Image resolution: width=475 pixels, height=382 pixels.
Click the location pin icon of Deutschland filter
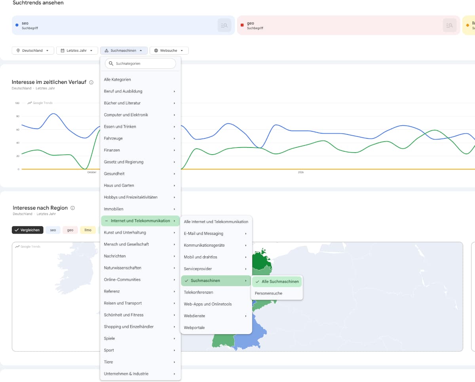point(18,51)
